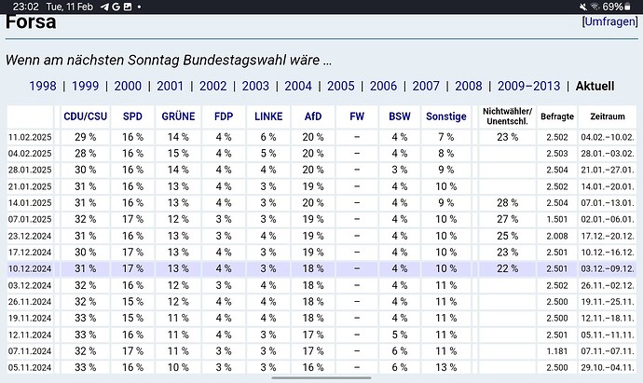Tap the Google notification icon in status bar
This screenshot has width=643, height=383.
116,7
